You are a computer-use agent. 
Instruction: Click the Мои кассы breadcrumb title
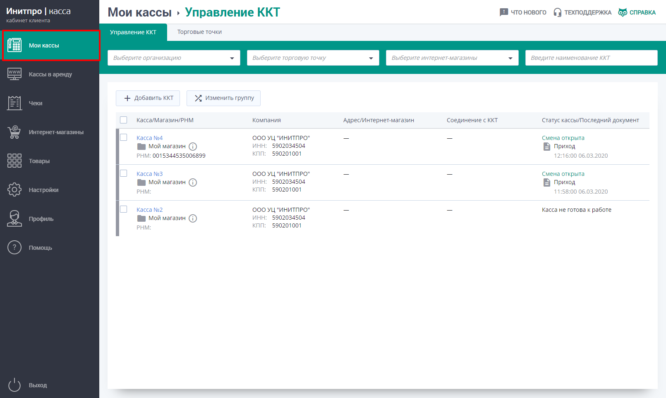tap(139, 12)
